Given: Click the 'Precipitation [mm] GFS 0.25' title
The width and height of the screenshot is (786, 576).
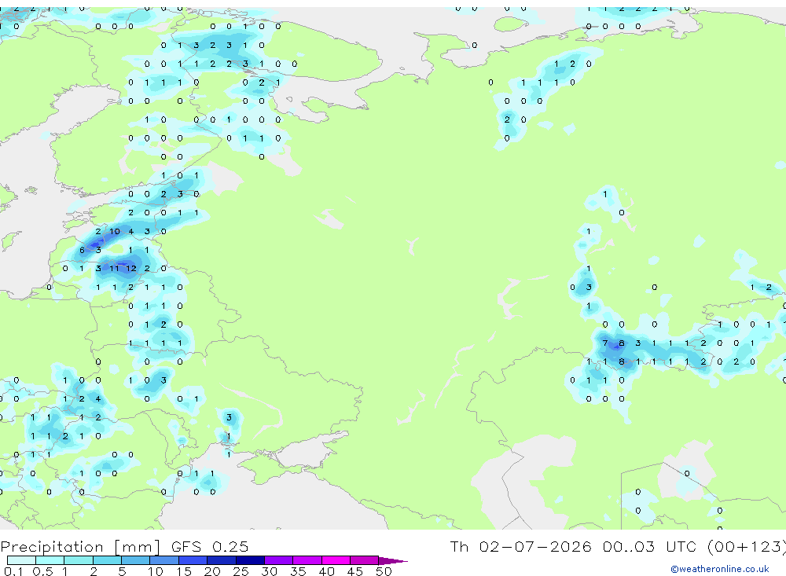Looking at the screenshot, I should point(124,546).
